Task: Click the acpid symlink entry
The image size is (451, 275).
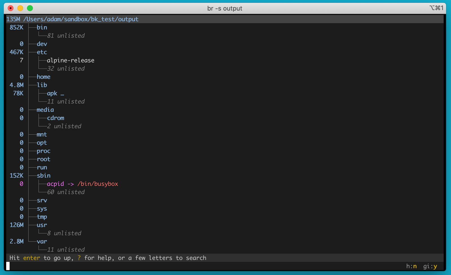Action: tap(56, 184)
